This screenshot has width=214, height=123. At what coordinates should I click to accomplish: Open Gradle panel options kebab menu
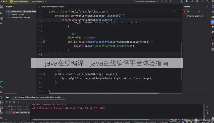(x=204, y=7)
